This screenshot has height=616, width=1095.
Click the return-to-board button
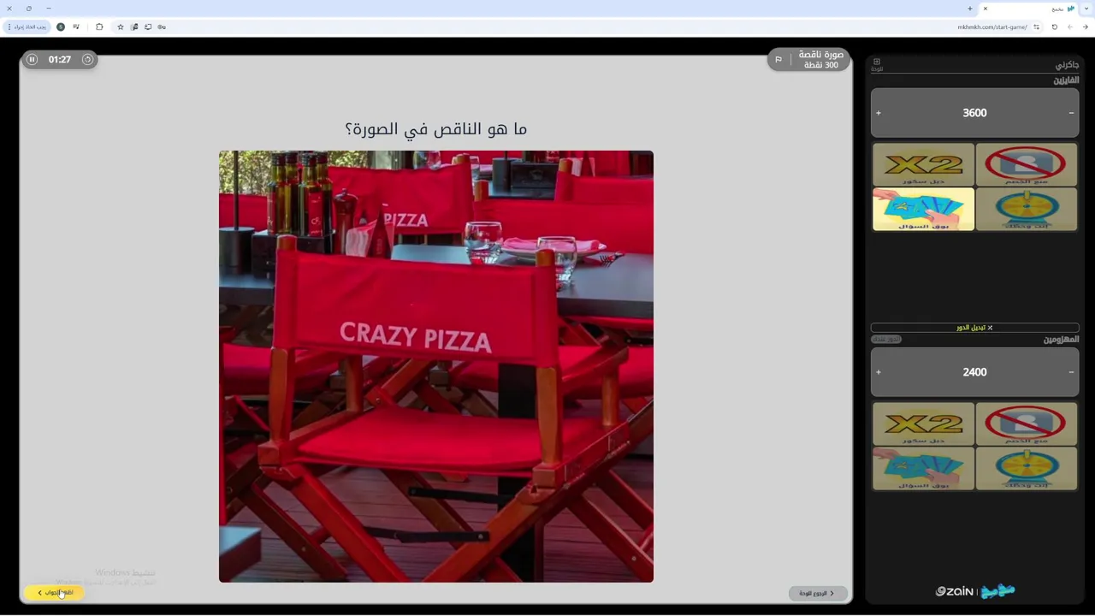(x=818, y=593)
